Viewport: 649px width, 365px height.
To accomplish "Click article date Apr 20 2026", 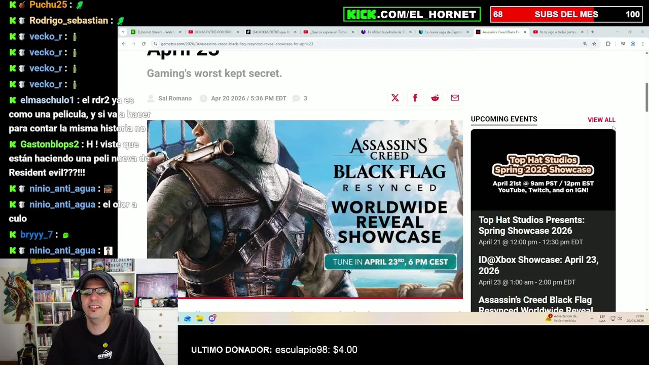I will coord(248,98).
